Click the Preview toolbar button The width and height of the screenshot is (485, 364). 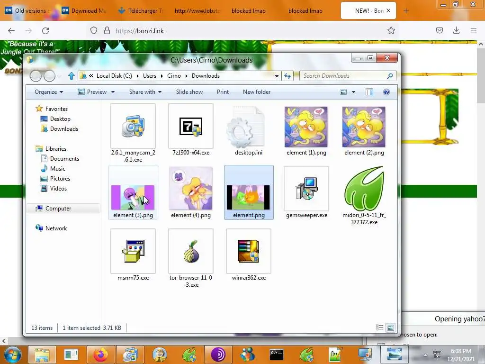pyautogui.click(x=92, y=92)
